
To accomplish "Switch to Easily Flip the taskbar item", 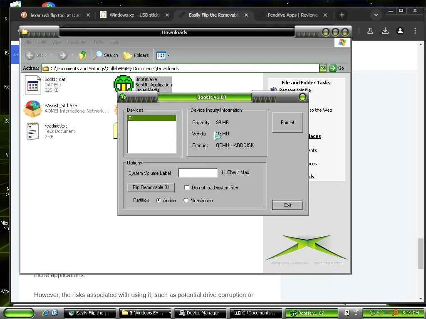I will 90,313.
